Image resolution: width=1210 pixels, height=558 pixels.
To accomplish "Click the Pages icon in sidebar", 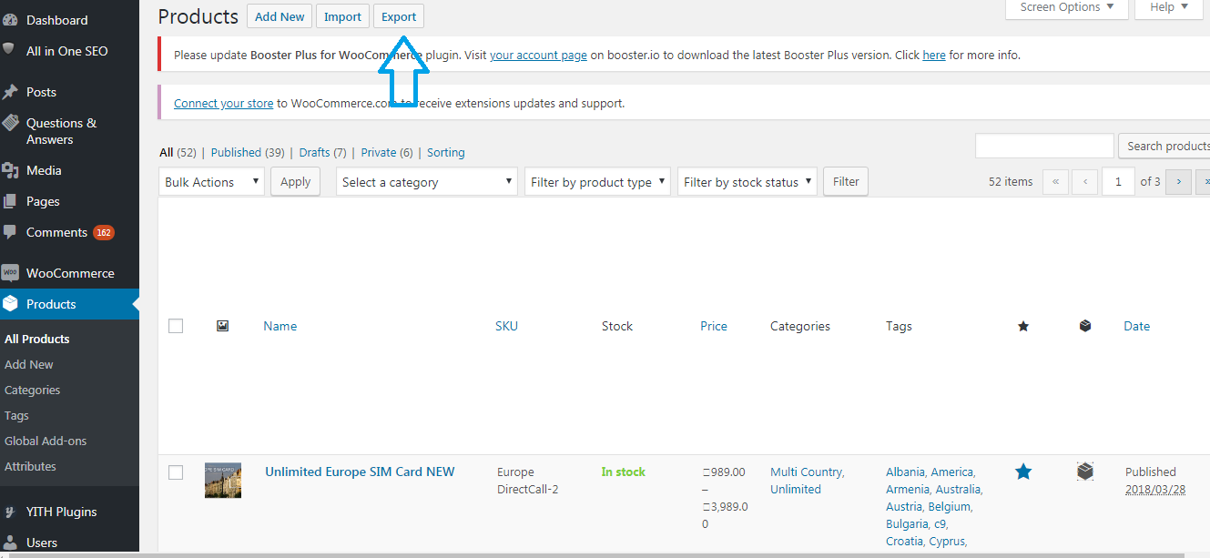I will [10, 201].
